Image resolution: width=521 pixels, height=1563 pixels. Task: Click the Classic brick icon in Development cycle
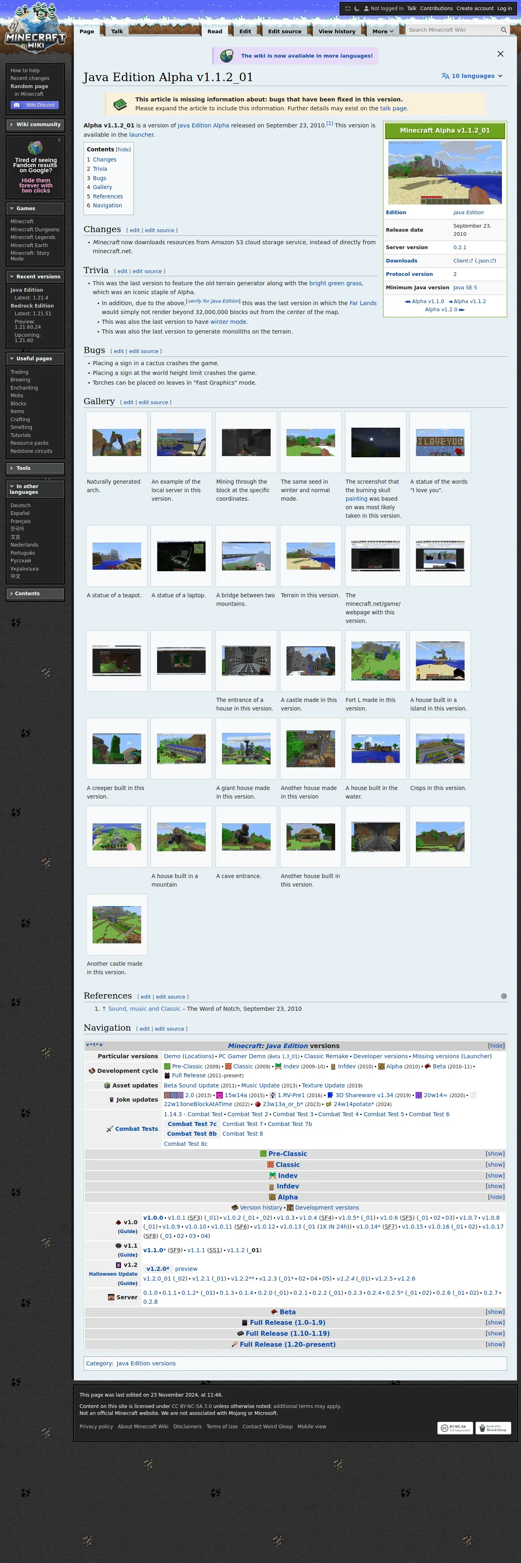[228, 1066]
